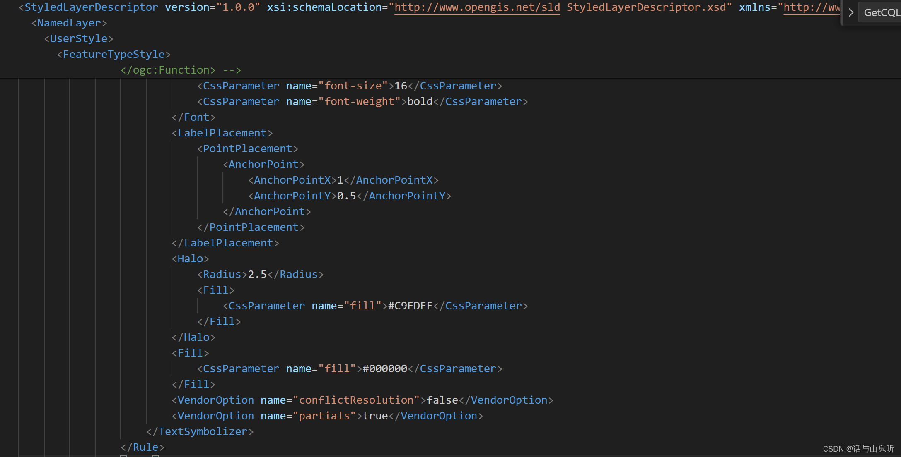Screen dimensions: 901x457
Task: Jump to StyledLayerDescriptor sticky scroll line
Action: point(91,7)
